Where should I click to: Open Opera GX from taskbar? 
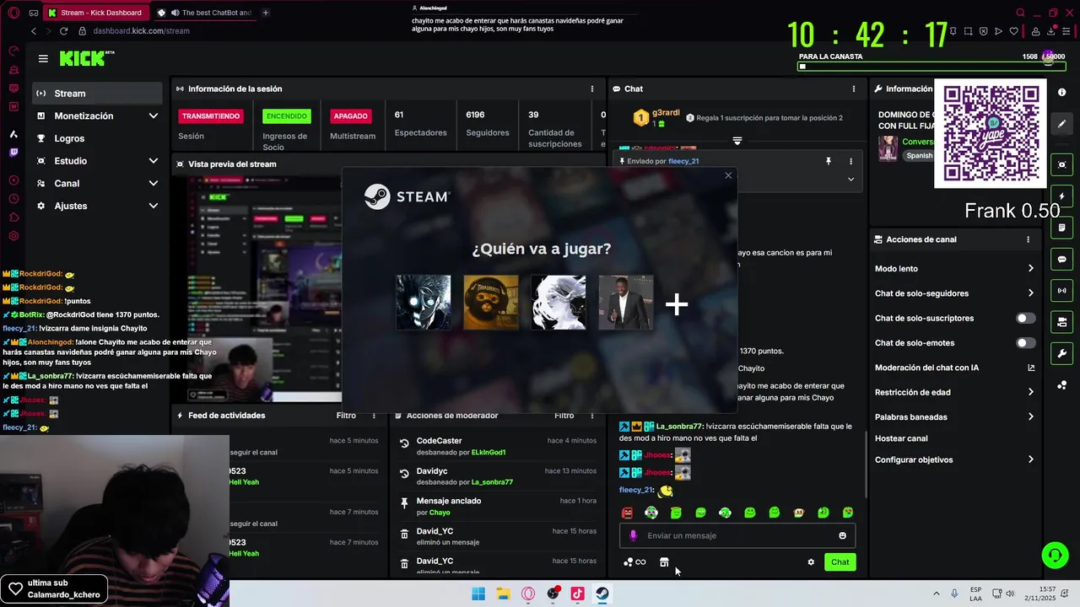528,594
